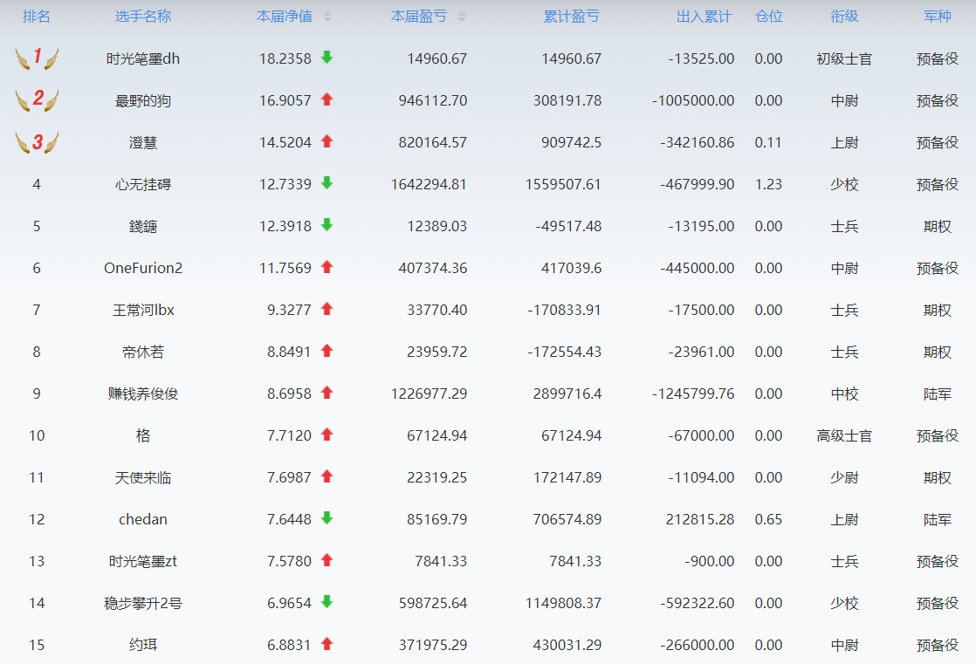Click the 衔级 column header
Viewport: 976px width, 664px height.
click(x=845, y=17)
